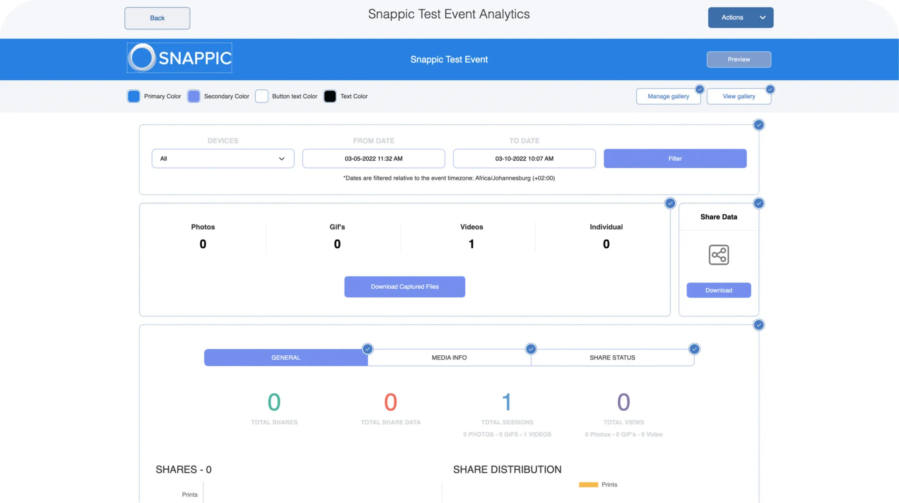Click the event timezone note text
899x503 pixels.
point(449,178)
